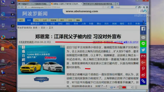
Task: Click the 阿波罗新闻 site logo
Action: click(35, 14)
